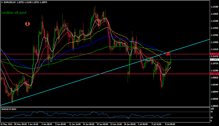Screen dimensions: 219x126
Task: Click the OHLC values starting with 1.10752
Action: (x=32, y=2)
